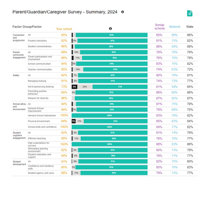Screen dimensions: 203x203
Task: Click the black 5% Physical Environment segment
Action: pyautogui.click(x=74, y=121)
